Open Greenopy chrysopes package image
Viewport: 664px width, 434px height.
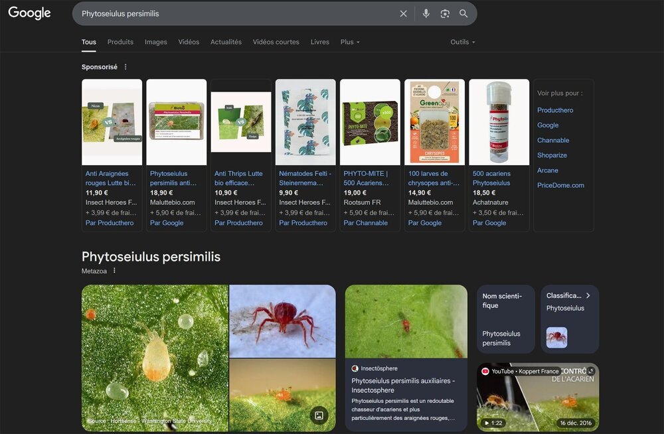(434, 122)
